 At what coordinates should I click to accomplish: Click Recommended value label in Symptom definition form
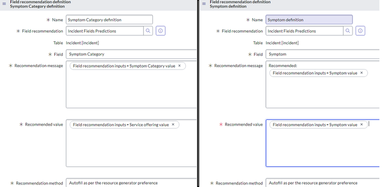pyautogui.click(x=244, y=124)
